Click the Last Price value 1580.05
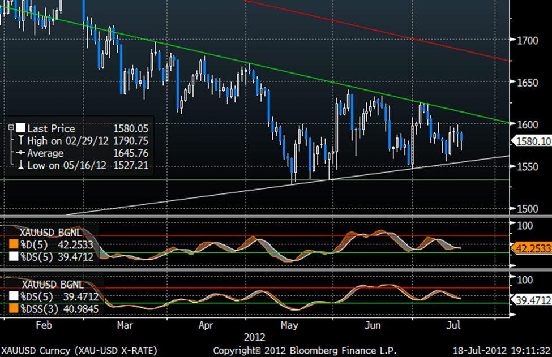This screenshot has width=552, height=357. tap(131, 128)
